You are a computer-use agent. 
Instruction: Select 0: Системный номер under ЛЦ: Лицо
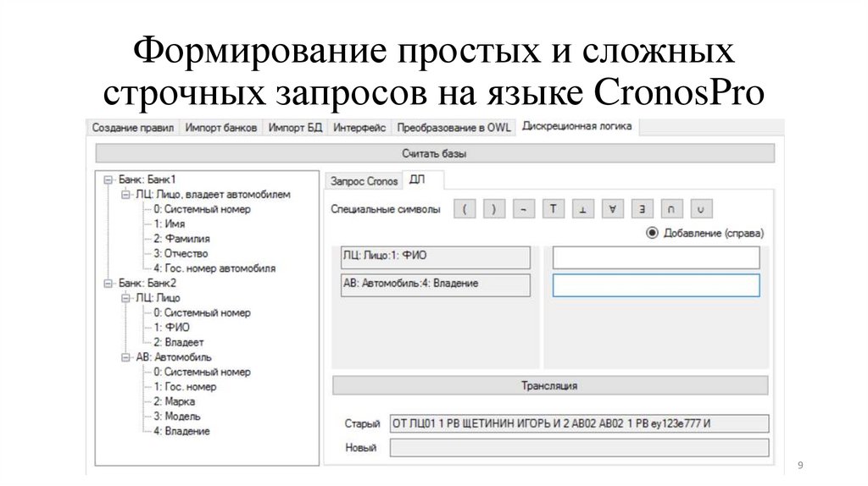coord(202,313)
